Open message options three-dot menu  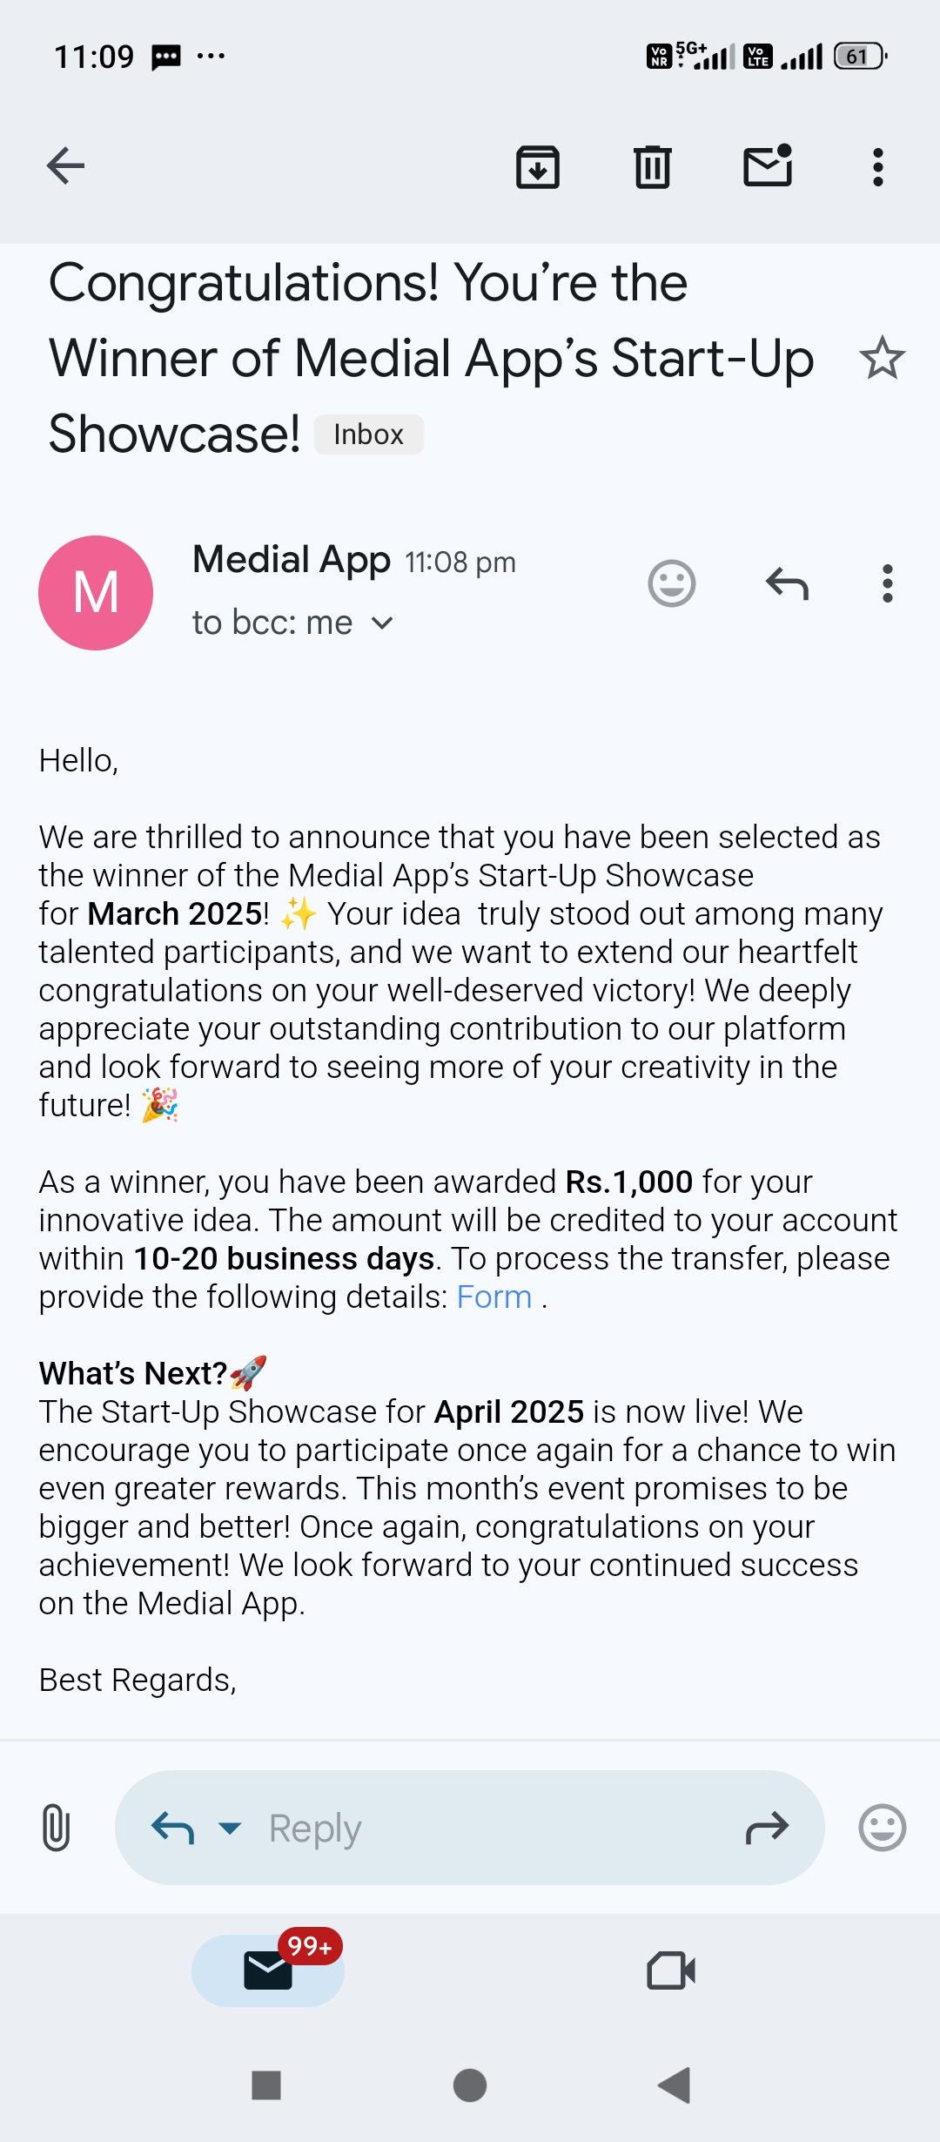(x=887, y=583)
